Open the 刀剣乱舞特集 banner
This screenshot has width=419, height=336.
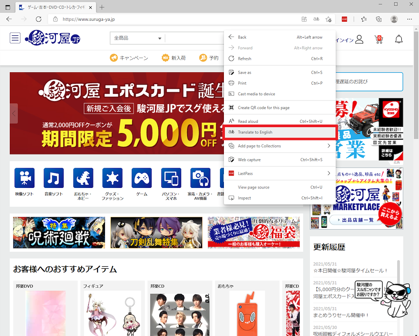(x=157, y=233)
